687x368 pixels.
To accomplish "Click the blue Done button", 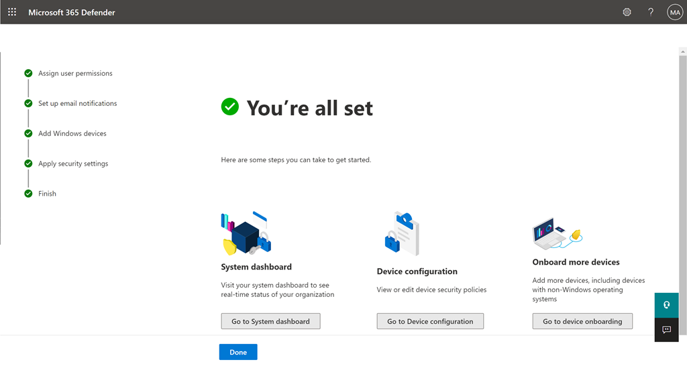I will click(238, 352).
